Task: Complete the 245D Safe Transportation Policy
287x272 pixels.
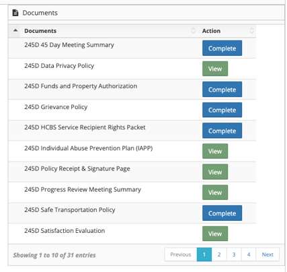Action: tap(222, 213)
